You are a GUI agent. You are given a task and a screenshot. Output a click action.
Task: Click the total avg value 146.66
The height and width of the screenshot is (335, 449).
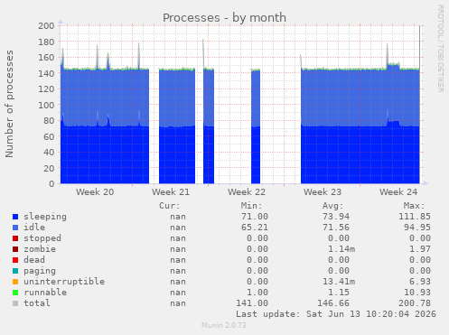tap(333, 303)
